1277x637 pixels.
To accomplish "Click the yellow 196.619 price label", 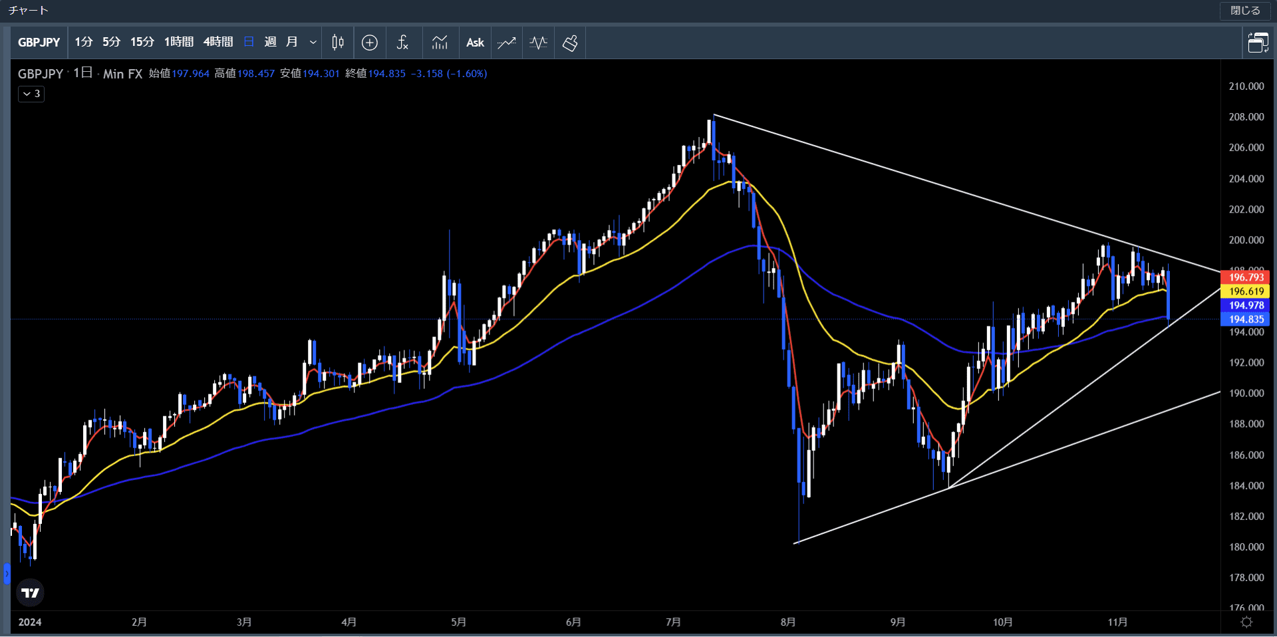I will click(1246, 291).
